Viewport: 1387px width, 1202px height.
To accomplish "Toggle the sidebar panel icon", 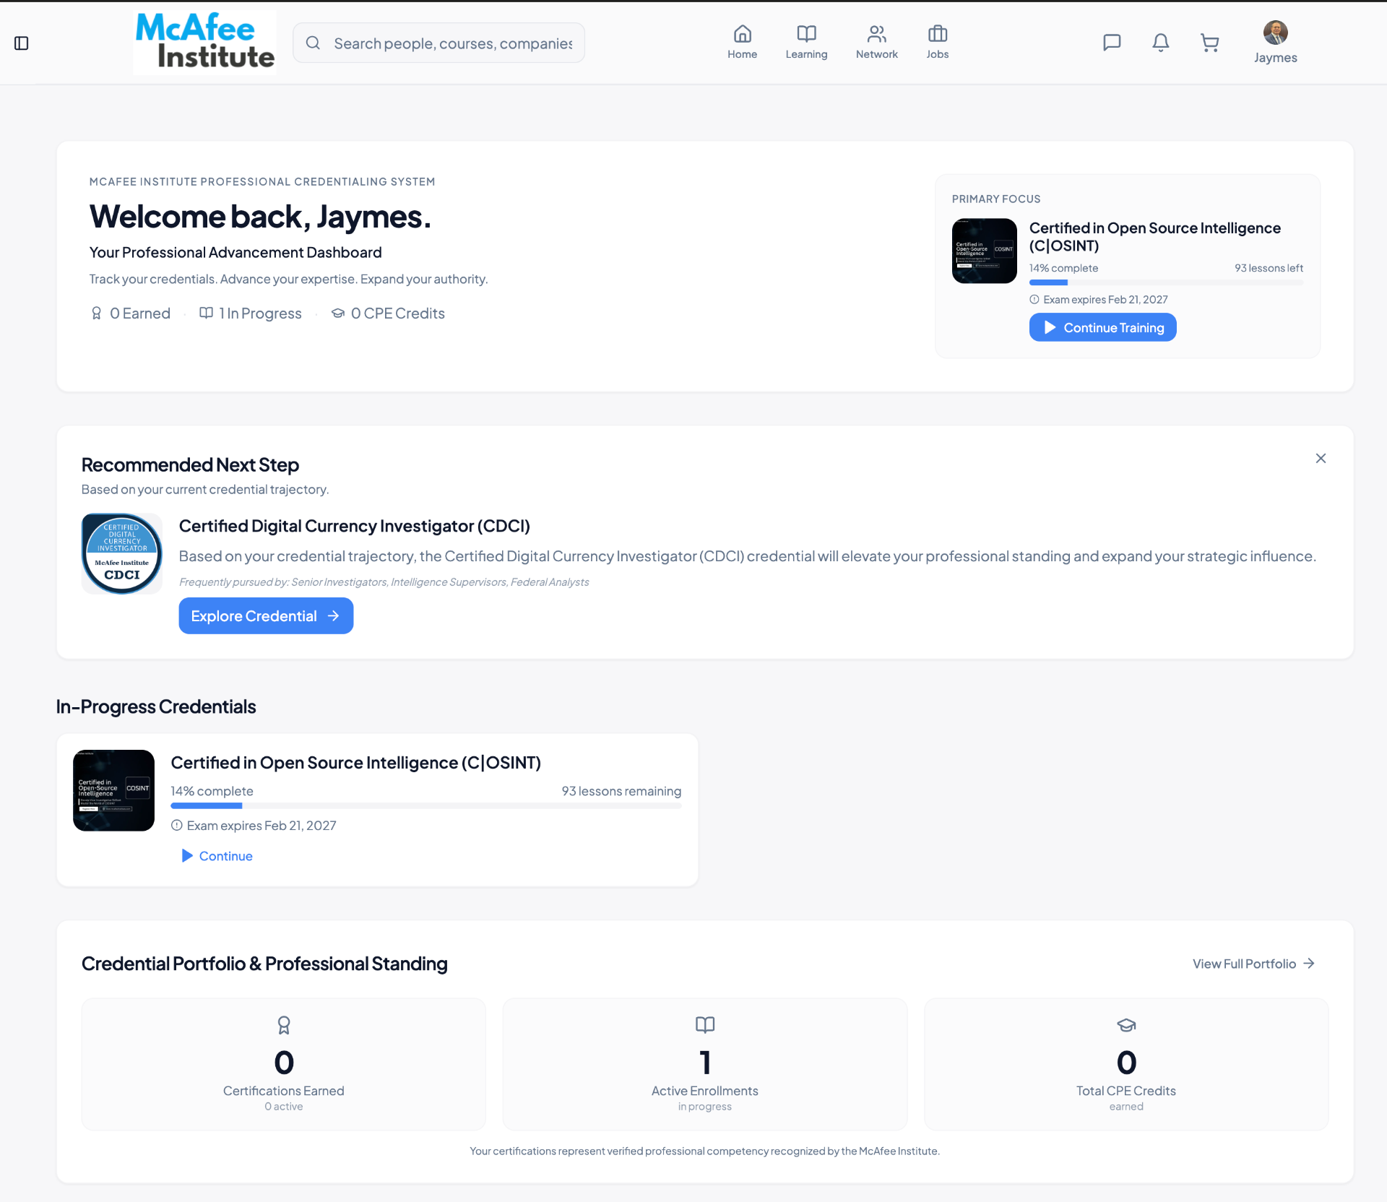I will [22, 43].
